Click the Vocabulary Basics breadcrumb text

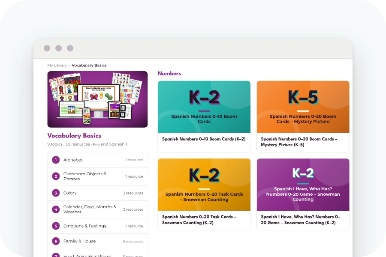click(89, 66)
